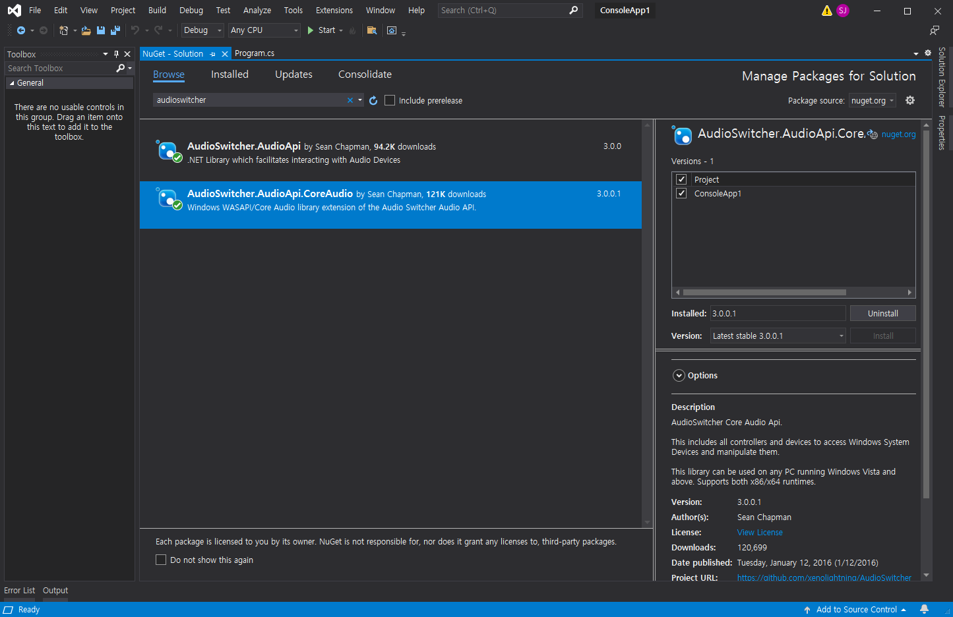Screen dimensions: 953x617
Task: Close the NuGet - Solution tab
Action: point(225,54)
